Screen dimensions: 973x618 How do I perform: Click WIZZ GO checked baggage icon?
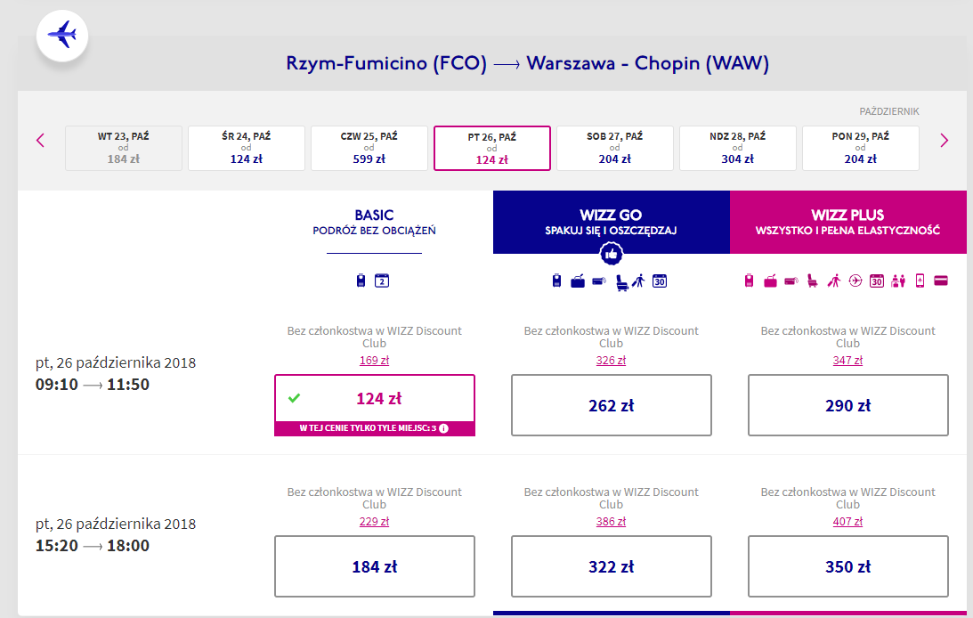tap(599, 281)
